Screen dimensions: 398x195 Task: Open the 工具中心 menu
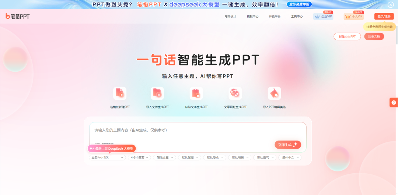297,17
